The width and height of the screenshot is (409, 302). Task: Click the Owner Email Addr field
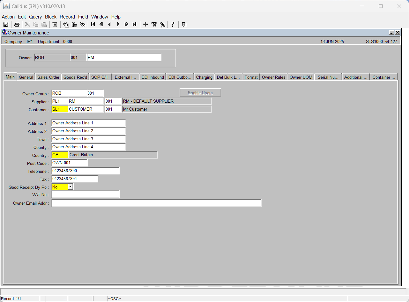tap(157, 203)
